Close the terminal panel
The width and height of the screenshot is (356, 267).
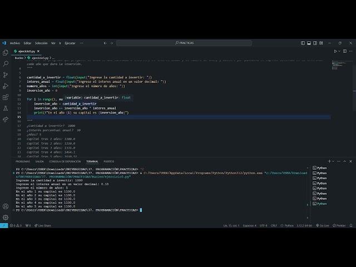click(350, 161)
